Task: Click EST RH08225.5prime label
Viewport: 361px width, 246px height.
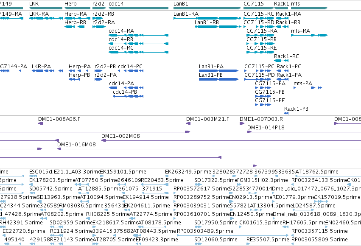Action: point(108,214)
